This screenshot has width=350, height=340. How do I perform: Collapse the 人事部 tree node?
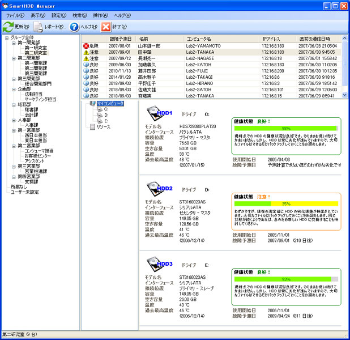[x=14, y=120]
